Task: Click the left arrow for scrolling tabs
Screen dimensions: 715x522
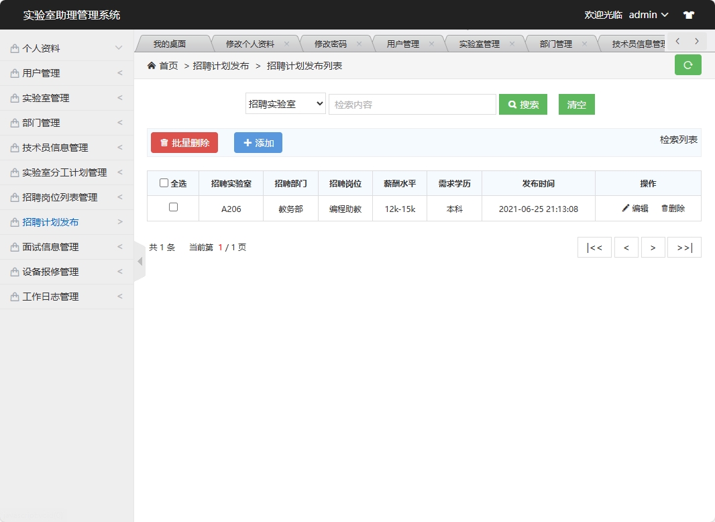Action: pos(677,40)
